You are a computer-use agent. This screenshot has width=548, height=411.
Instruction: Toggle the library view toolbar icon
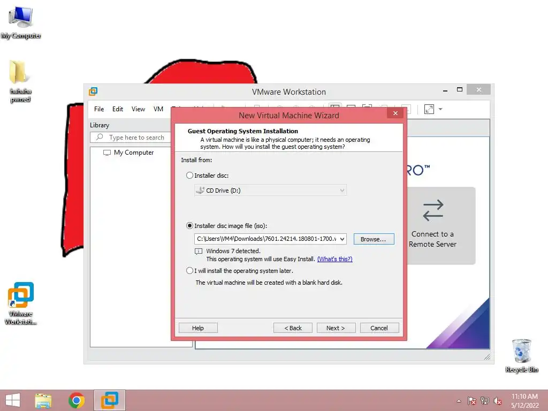click(335, 108)
